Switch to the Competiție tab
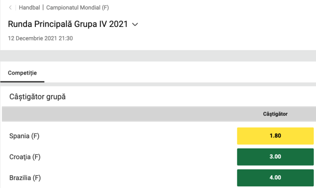Screen dimensions: 316x188 22,73
